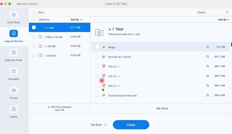Check the Select All checkbox
The image size is (232, 134).
click(x=34, y=20)
